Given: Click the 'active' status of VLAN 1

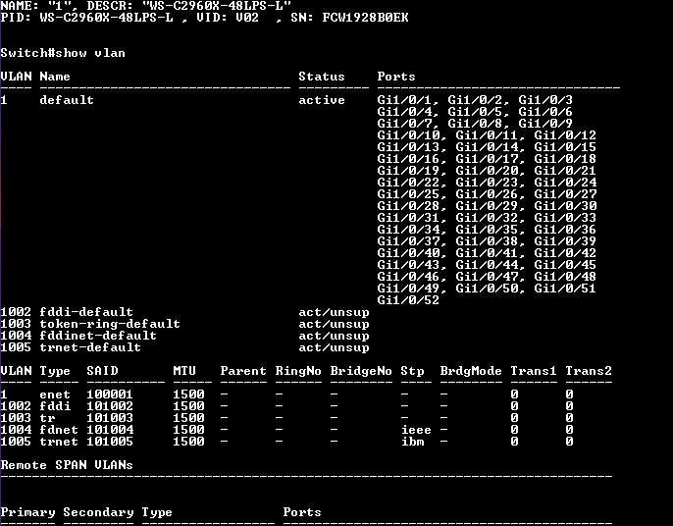Looking at the screenshot, I should [322, 100].
